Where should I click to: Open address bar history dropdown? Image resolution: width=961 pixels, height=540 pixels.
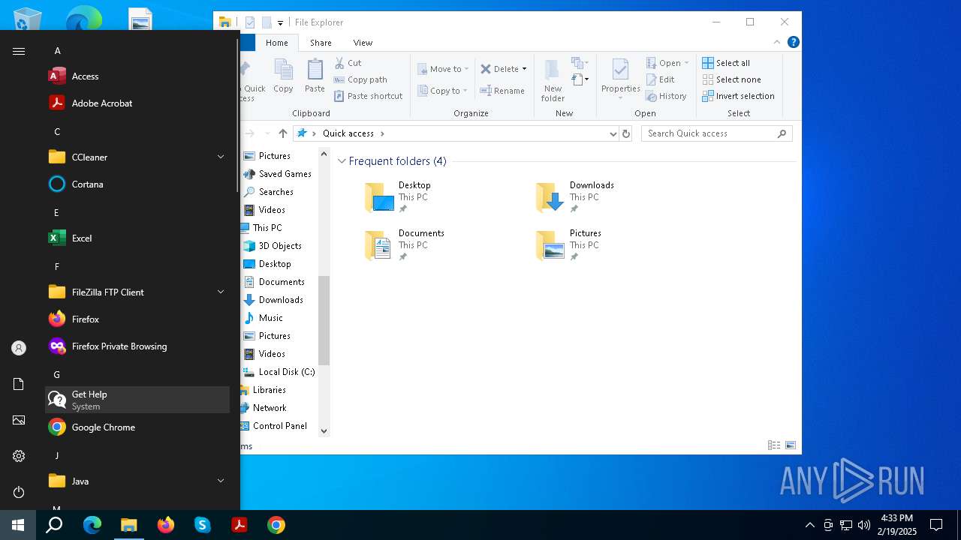pyautogui.click(x=613, y=133)
